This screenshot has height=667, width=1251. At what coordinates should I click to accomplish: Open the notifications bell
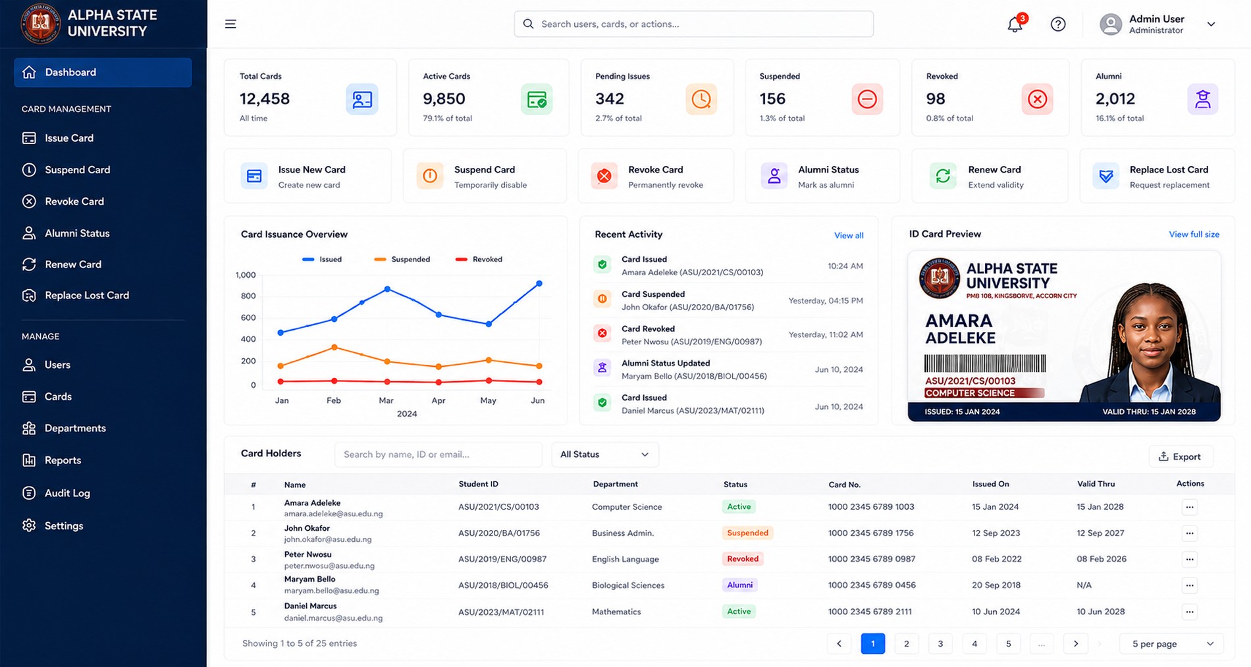coord(1015,24)
